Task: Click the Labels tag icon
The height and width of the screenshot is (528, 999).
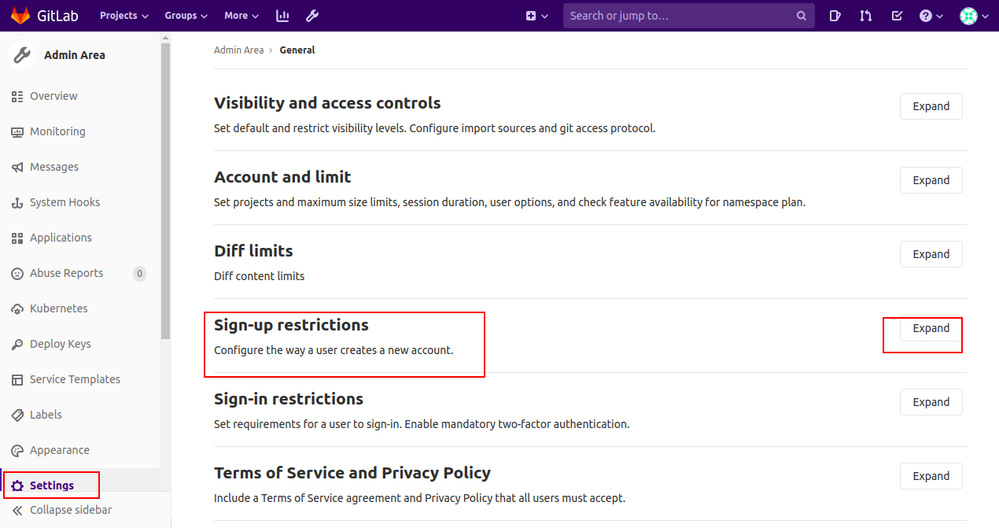Action: [17, 415]
